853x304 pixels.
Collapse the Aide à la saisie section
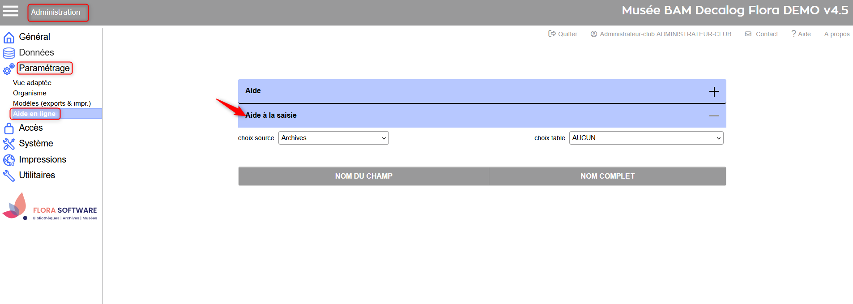pos(714,116)
